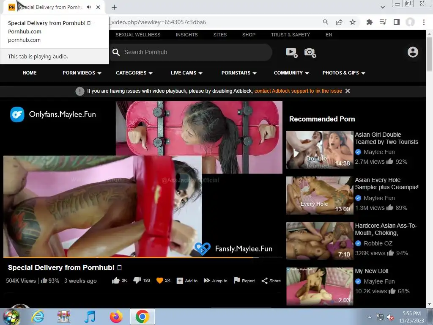
Task: Open the taskbar clock showing 5:55 PM
Action: [411, 317]
